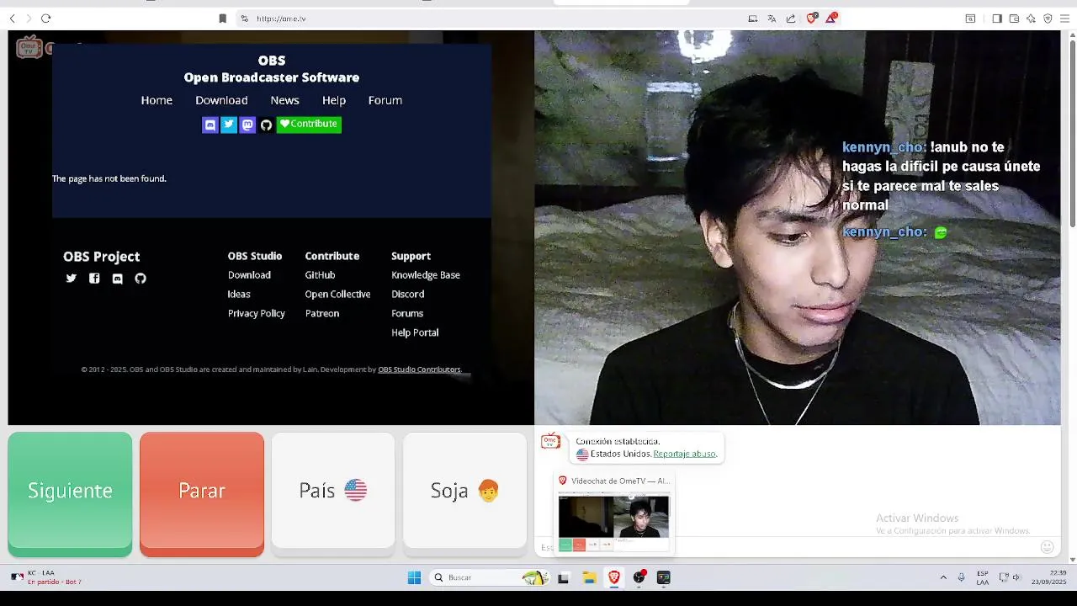The image size is (1077, 606).
Task: Click the KC - LAA game widget
Action: [x=46, y=577]
